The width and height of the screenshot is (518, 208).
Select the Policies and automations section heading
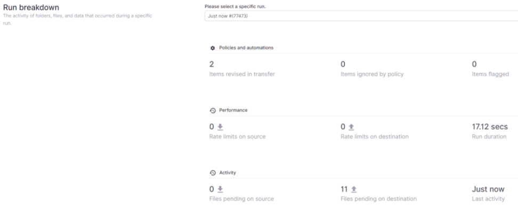coord(246,48)
